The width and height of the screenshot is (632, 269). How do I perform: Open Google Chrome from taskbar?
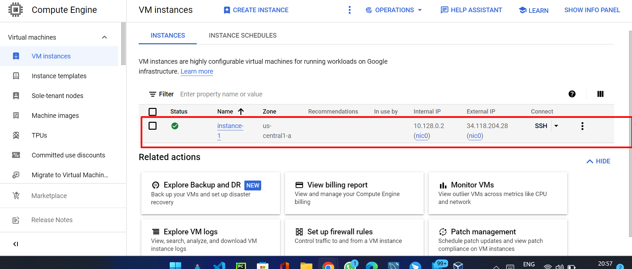coord(328,266)
